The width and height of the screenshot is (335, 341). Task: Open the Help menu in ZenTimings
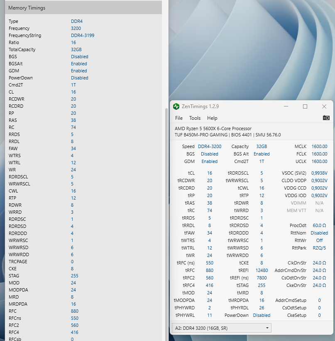pyautogui.click(x=212, y=118)
